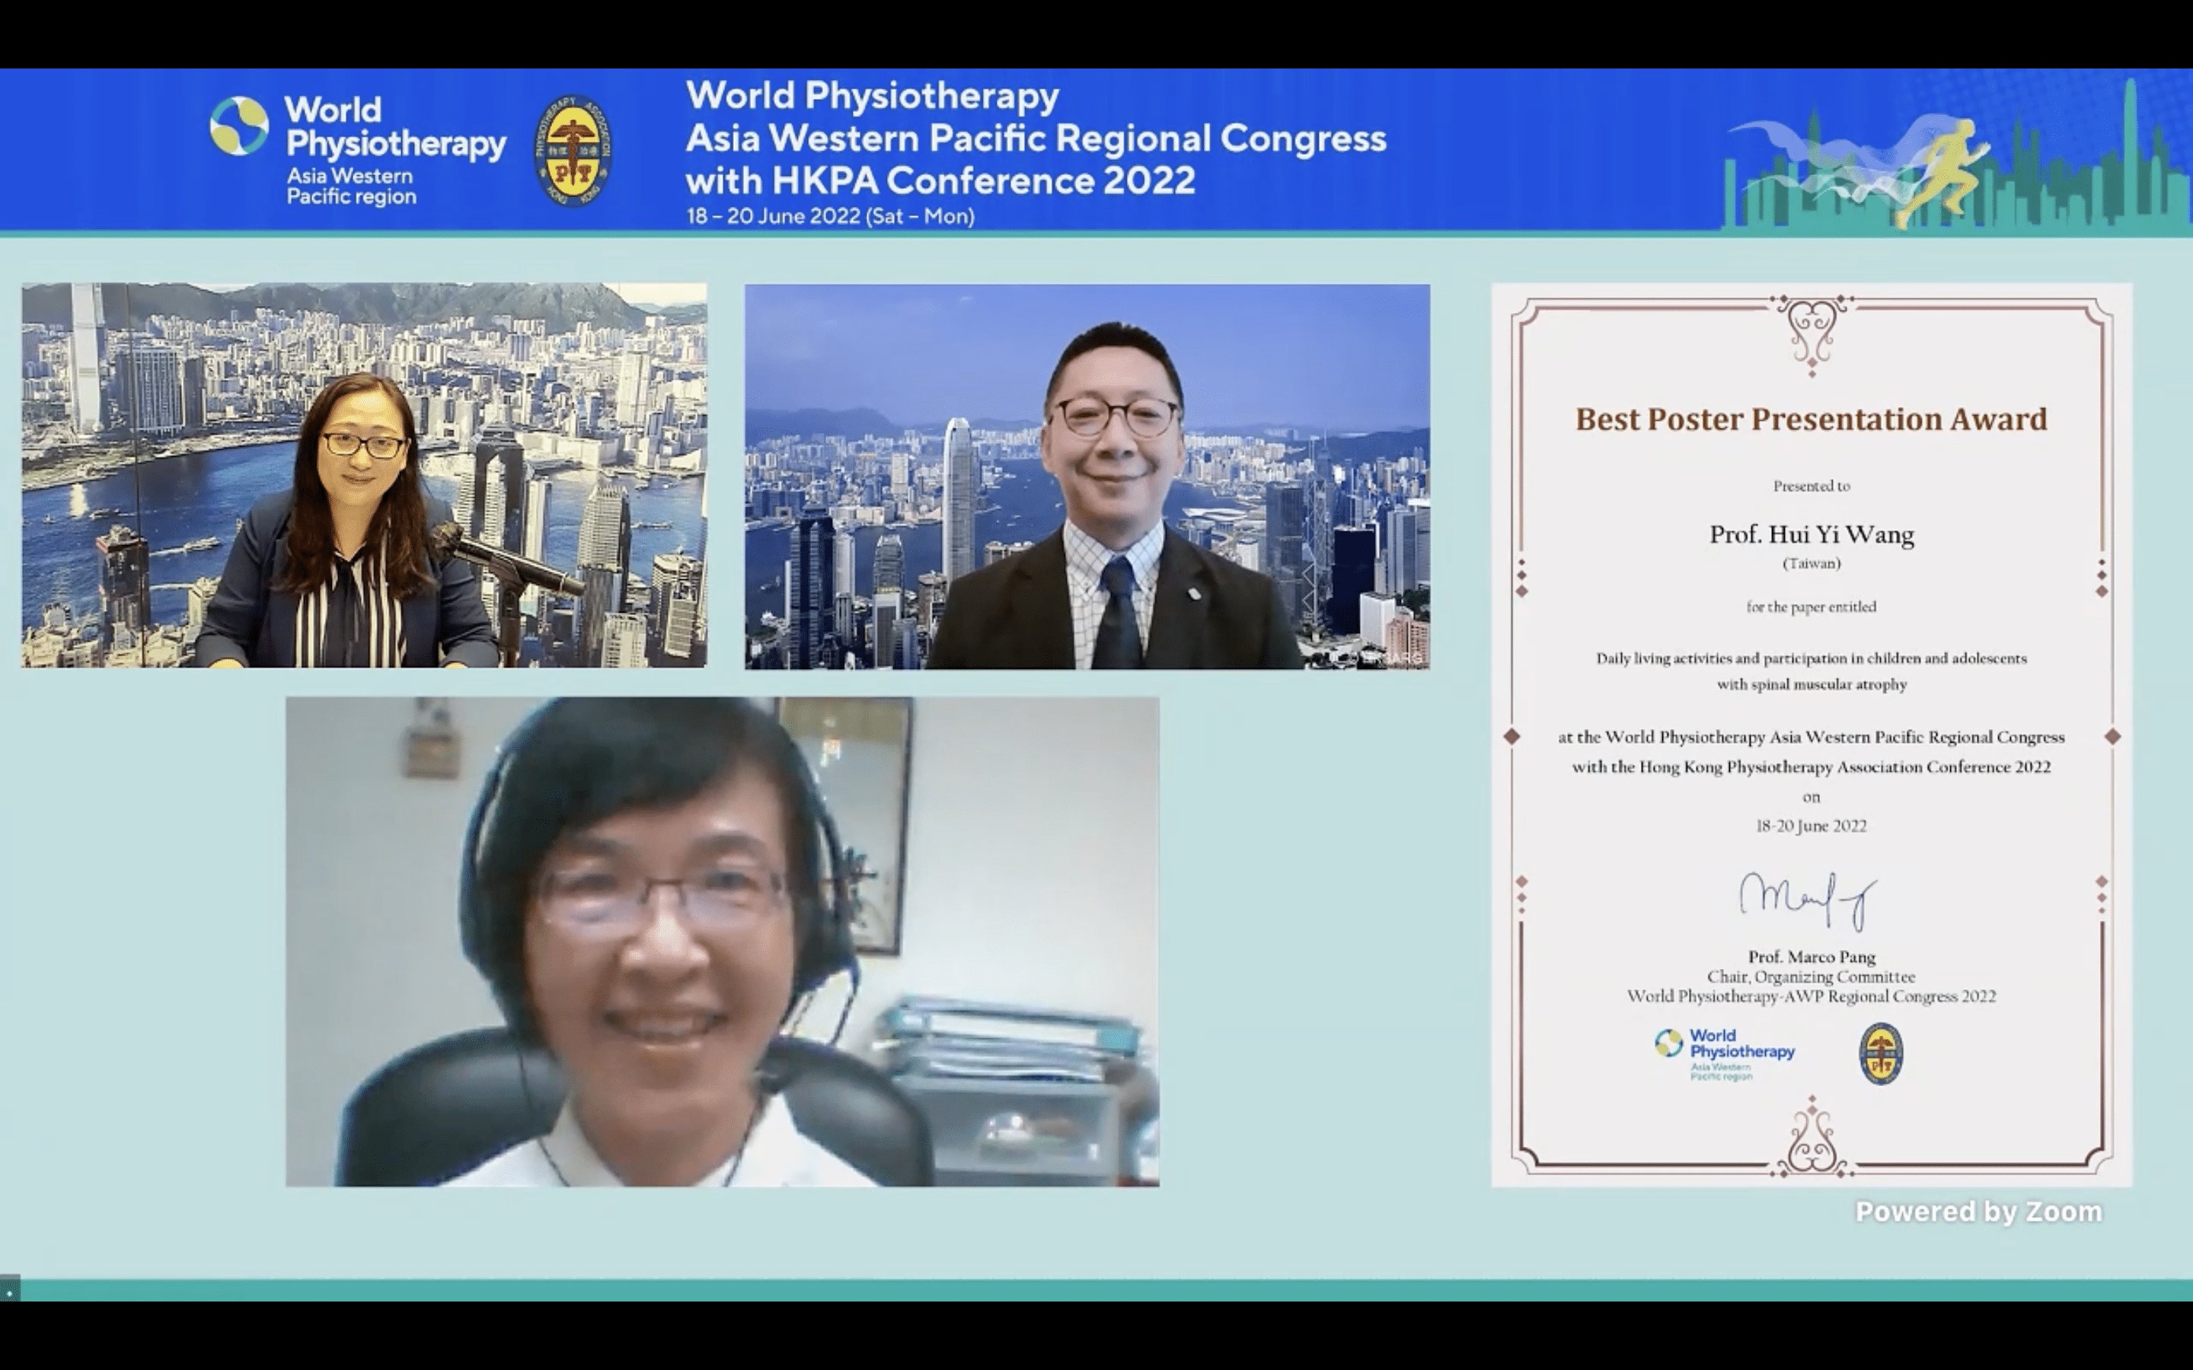
Task: Select the video tile of woman with microphone
Action: coord(364,476)
